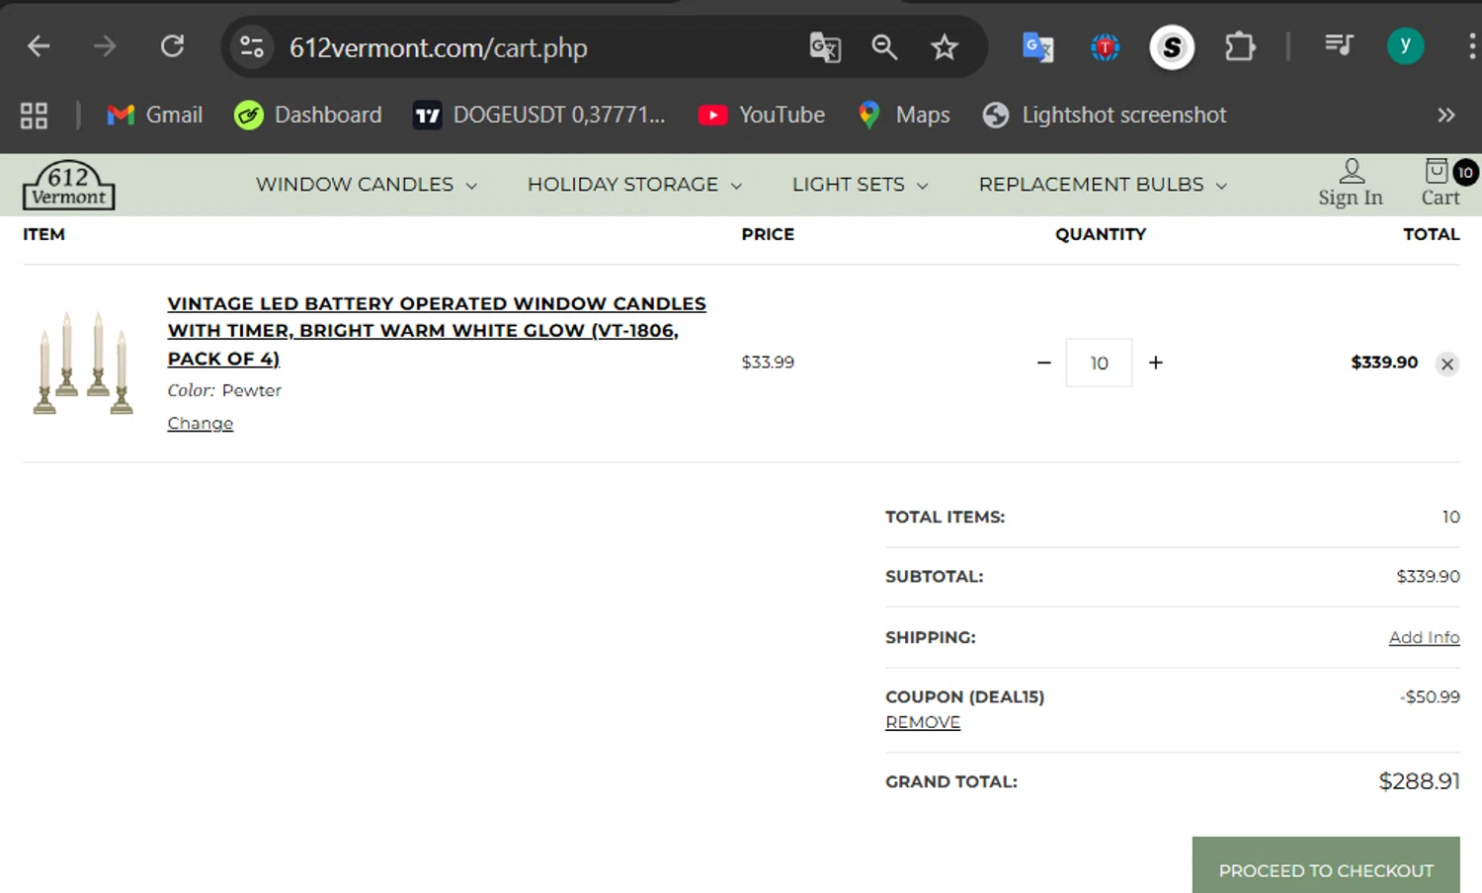Open the window candles product thumbnail
1482x893 pixels.
[83, 363]
